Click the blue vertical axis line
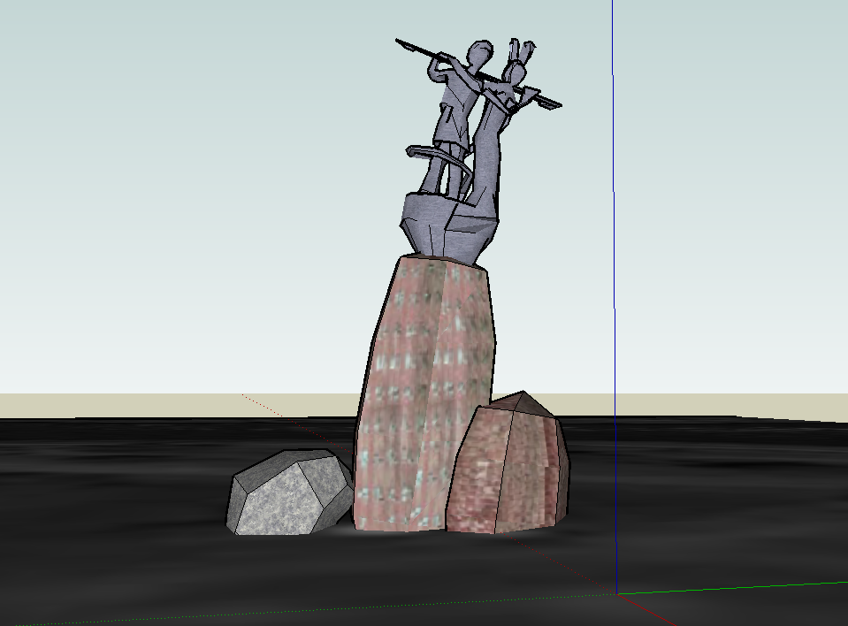The height and width of the screenshot is (626, 848). click(615, 297)
